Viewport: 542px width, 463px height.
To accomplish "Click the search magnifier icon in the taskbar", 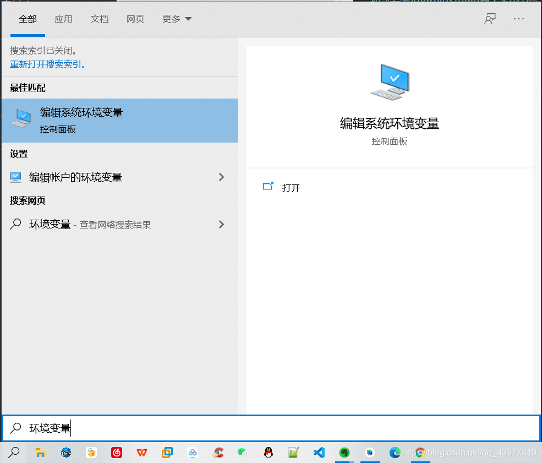I will point(14,453).
